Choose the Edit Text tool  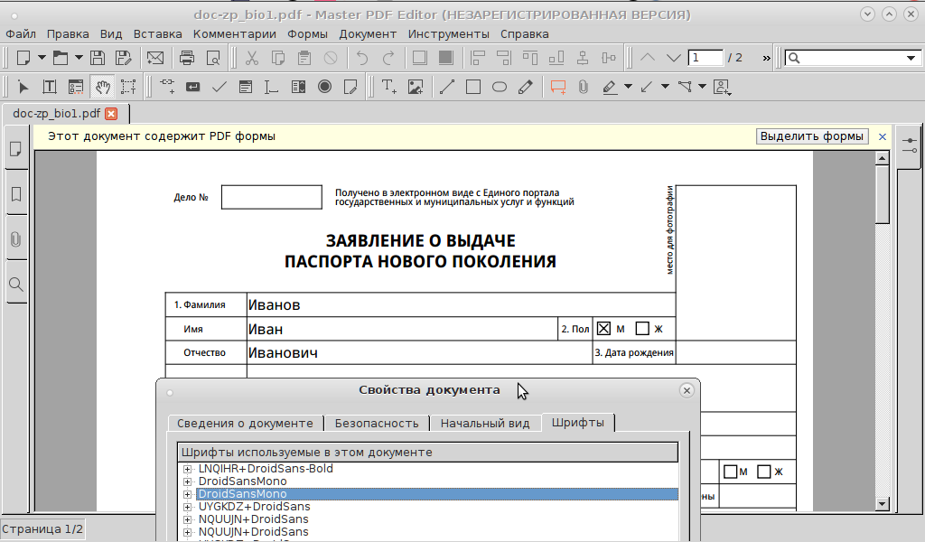point(50,87)
